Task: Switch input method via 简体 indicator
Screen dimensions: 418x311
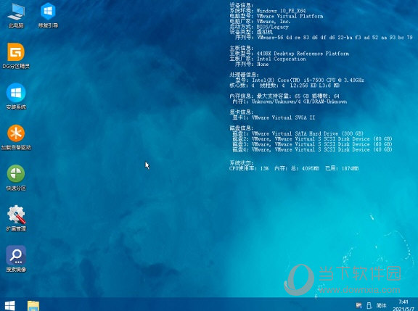Action: pyautogui.click(x=381, y=305)
